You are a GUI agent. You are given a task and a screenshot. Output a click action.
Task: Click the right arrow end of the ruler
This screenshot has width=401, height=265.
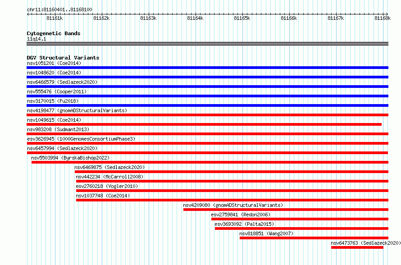387,14
